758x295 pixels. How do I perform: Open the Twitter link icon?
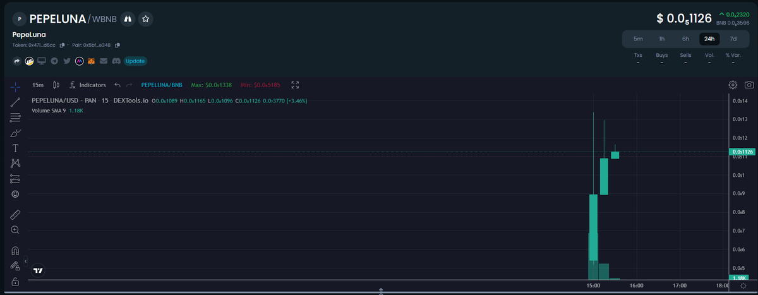click(66, 61)
